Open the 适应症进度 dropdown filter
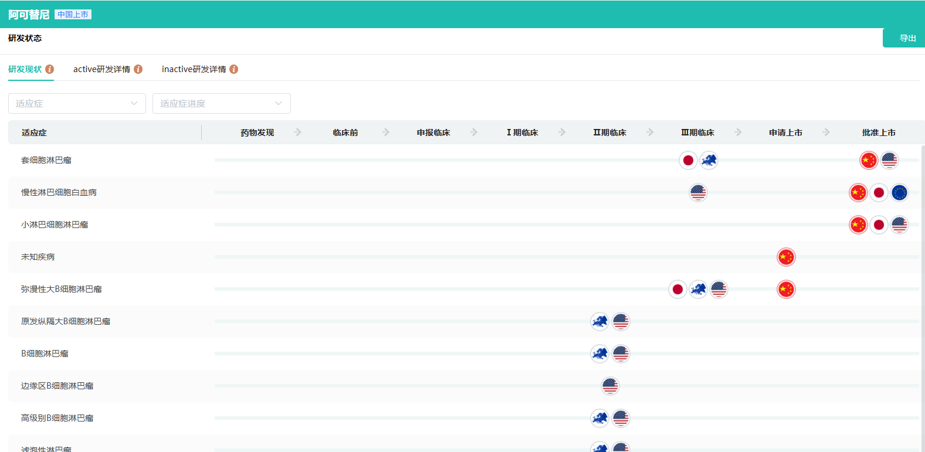The image size is (925, 452). 221,104
